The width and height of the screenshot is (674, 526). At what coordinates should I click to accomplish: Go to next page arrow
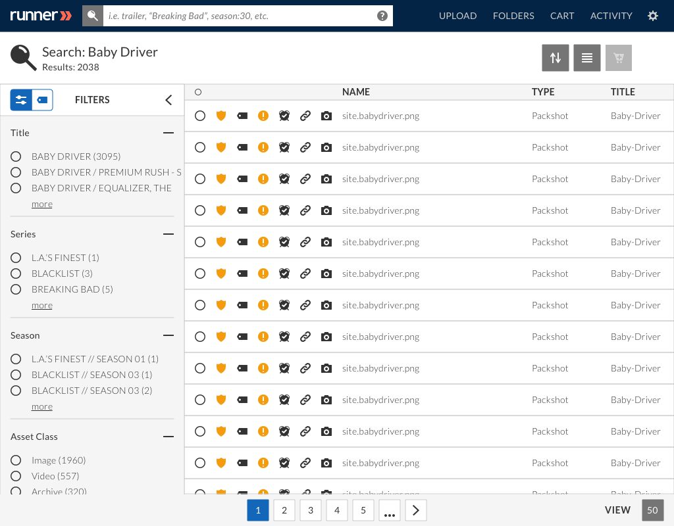pos(416,510)
